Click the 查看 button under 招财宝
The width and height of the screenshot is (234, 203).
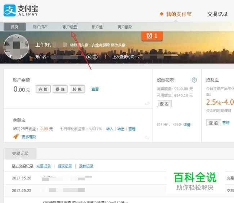point(213,123)
